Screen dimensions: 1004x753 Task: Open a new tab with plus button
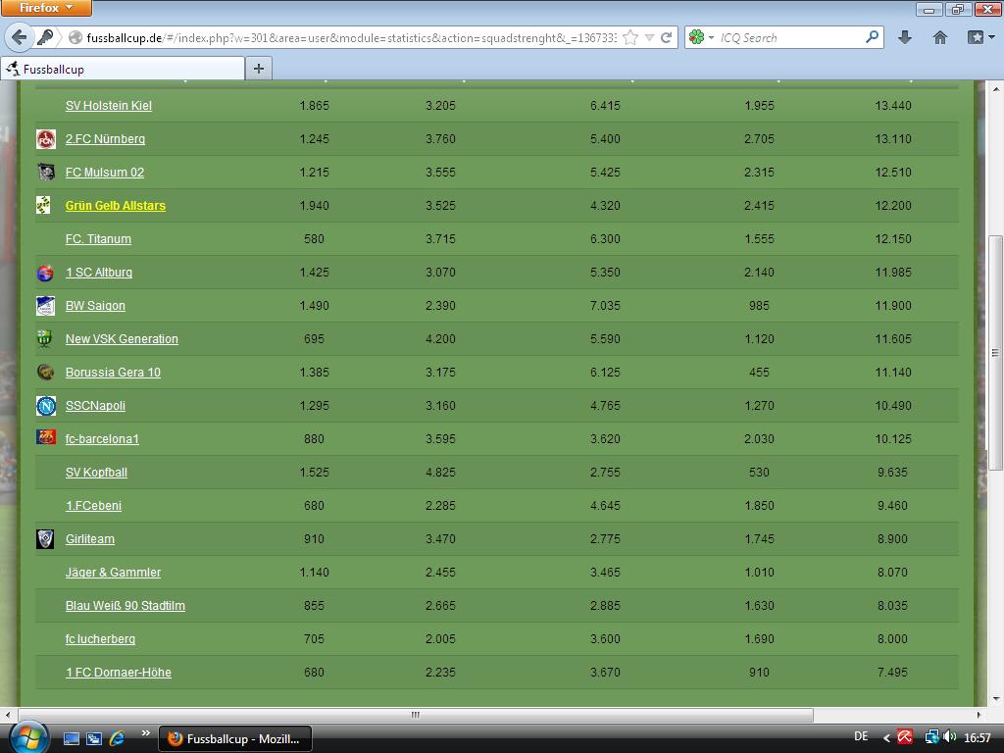(259, 69)
